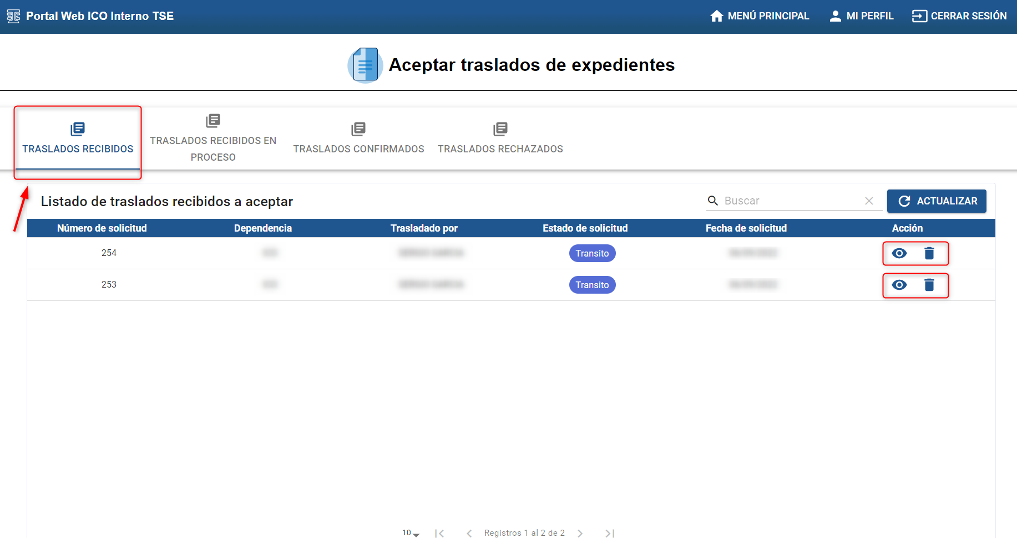Delete request 253 using trash icon
Image resolution: width=1017 pixels, height=538 pixels.
click(x=929, y=285)
